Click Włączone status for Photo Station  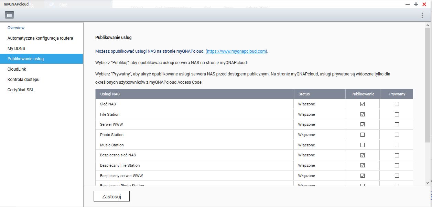coord(306,135)
